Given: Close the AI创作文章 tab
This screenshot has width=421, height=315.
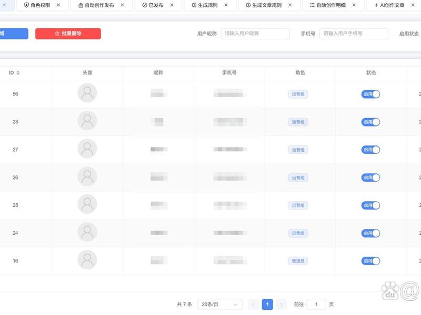Looking at the screenshot, I should pyautogui.click(x=413, y=5).
